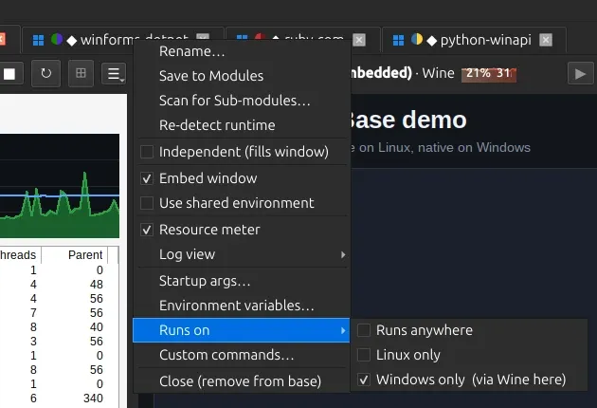Click the stop square toolbar button
Image resolution: width=597 pixels, height=408 pixels.
click(9, 74)
